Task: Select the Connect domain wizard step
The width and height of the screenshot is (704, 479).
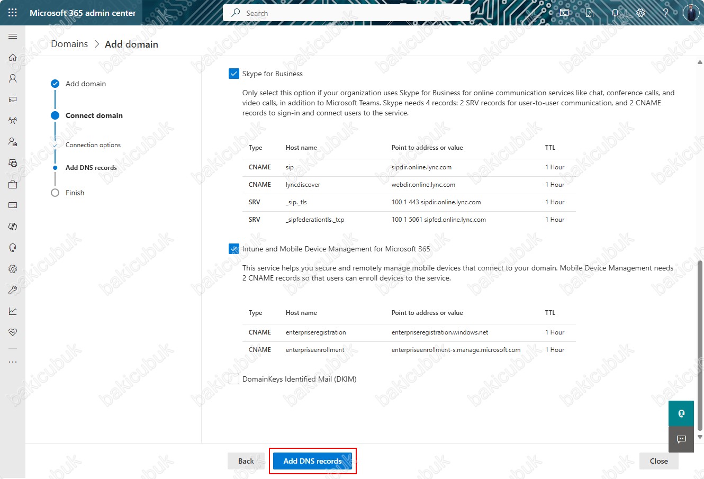Action: point(87,115)
